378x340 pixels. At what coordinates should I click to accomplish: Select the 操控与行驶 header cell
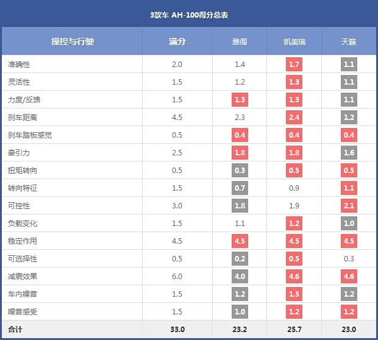[73, 41]
